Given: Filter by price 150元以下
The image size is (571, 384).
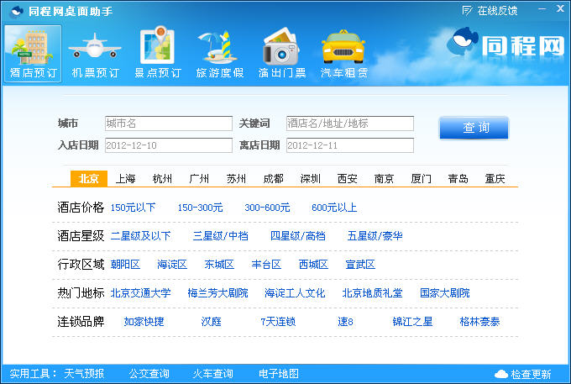Looking at the screenshot, I should (x=133, y=208).
